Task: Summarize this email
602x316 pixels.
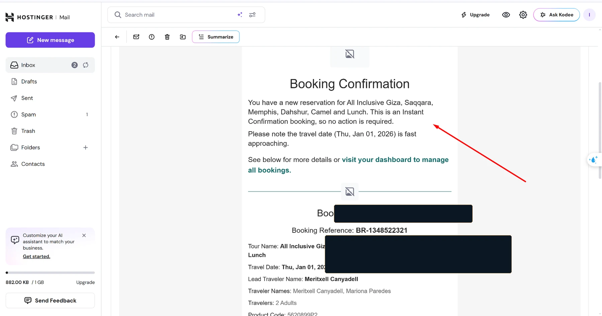Action: tap(216, 37)
